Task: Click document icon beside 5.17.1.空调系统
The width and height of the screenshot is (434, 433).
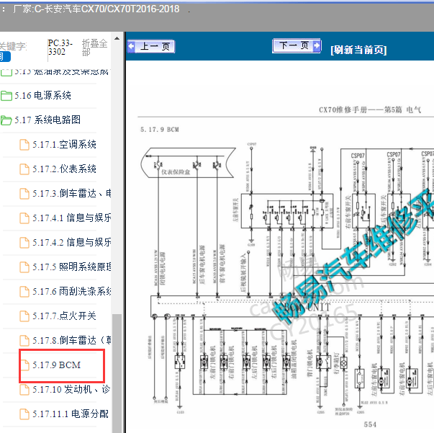Action: 24,145
